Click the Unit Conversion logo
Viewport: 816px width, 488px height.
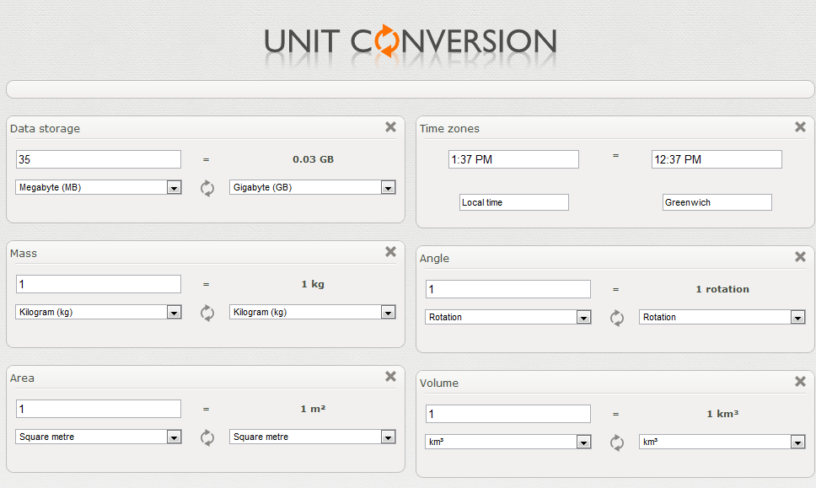(411, 41)
